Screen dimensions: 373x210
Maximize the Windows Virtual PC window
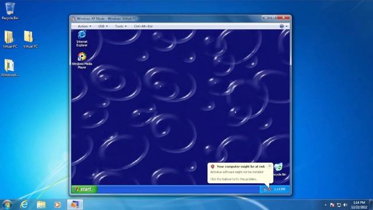coord(273,17)
